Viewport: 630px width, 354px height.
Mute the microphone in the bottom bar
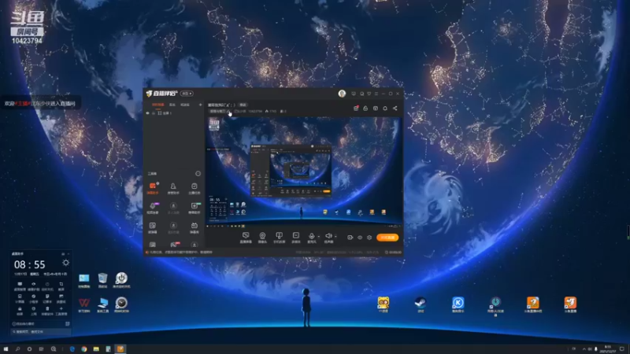(x=311, y=237)
